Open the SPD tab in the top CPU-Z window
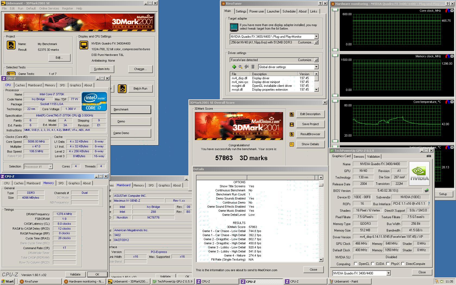Image resolution: width=456 pixels, height=285 pixels. click(62, 85)
